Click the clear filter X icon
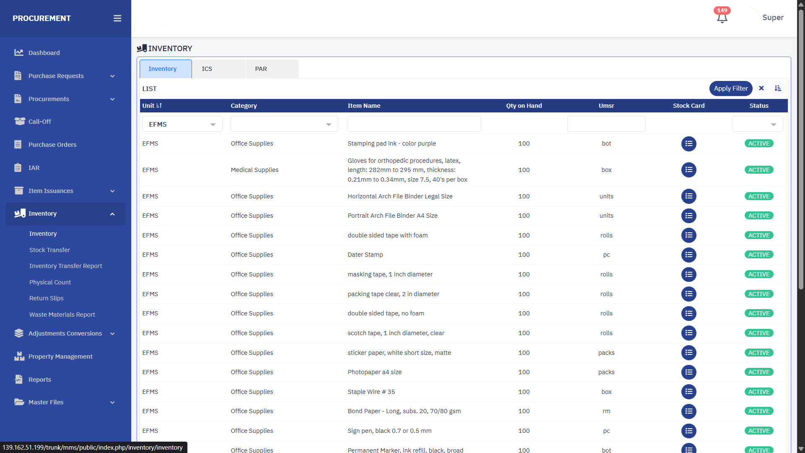This screenshot has height=453, width=805. tap(761, 89)
